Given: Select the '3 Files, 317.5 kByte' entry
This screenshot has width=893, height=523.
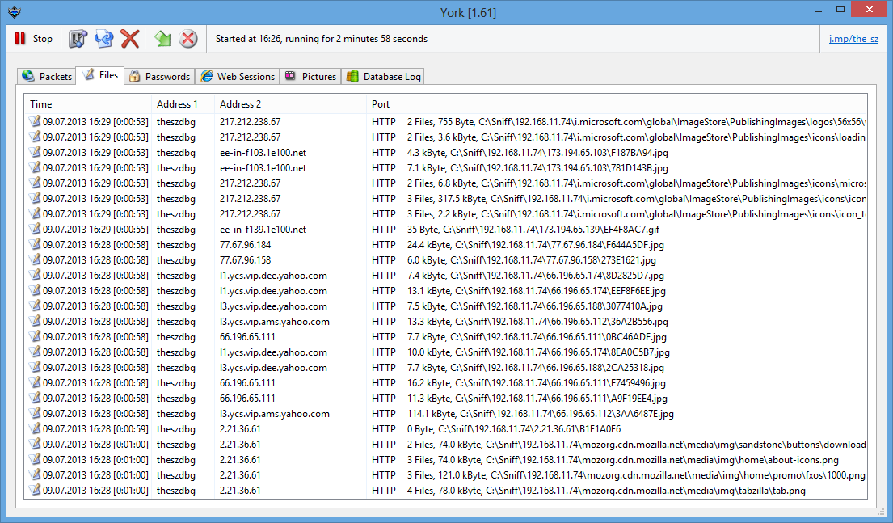Looking at the screenshot, I should pyautogui.click(x=446, y=199).
